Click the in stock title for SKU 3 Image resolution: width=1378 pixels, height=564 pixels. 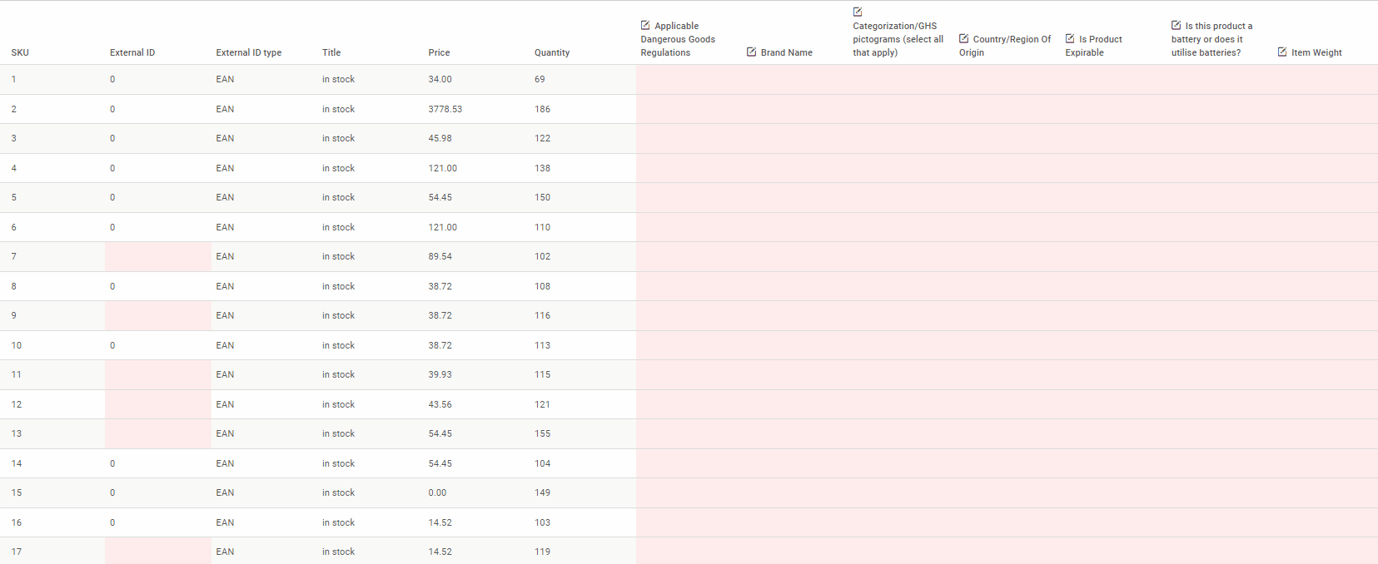(339, 138)
